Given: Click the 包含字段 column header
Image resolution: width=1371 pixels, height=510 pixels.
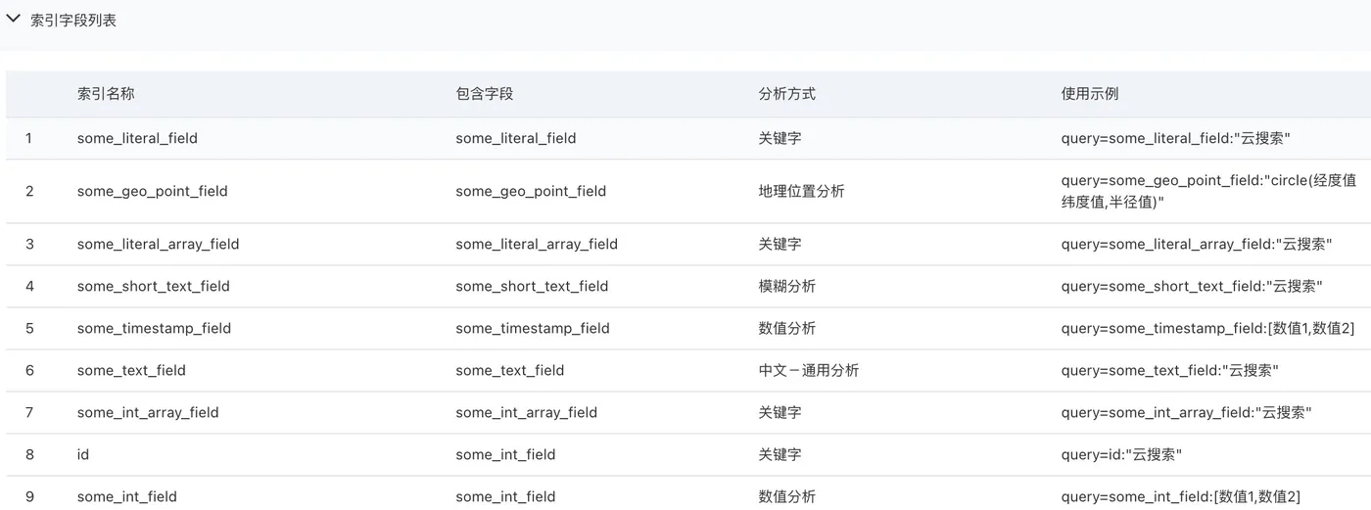Looking at the screenshot, I should (x=484, y=94).
